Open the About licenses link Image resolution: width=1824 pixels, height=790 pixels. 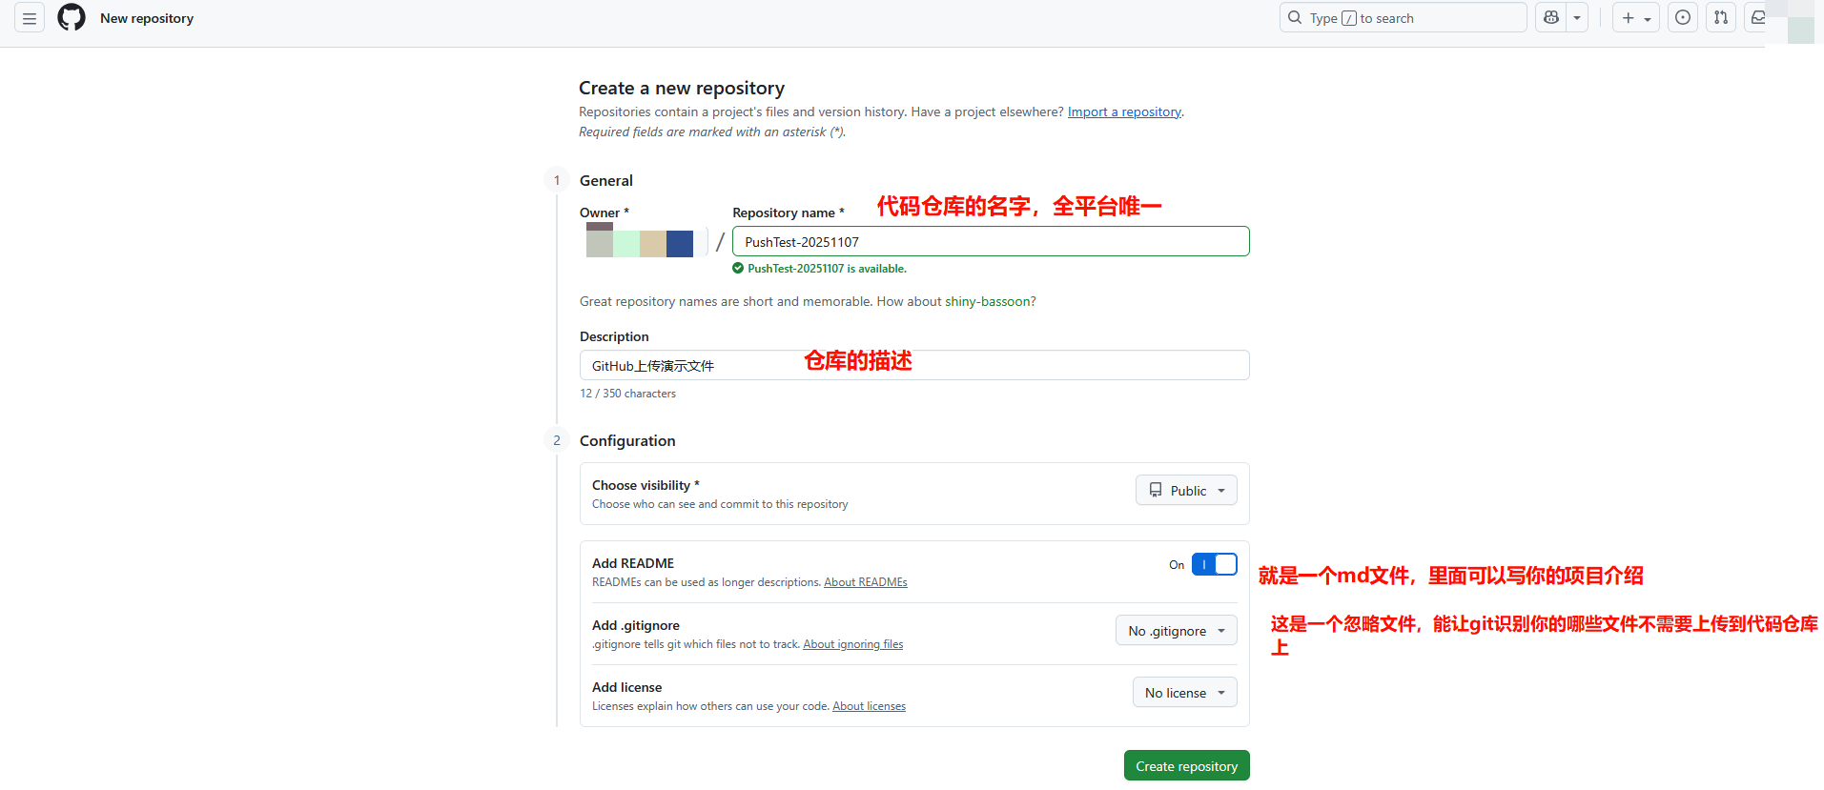pyautogui.click(x=870, y=706)
